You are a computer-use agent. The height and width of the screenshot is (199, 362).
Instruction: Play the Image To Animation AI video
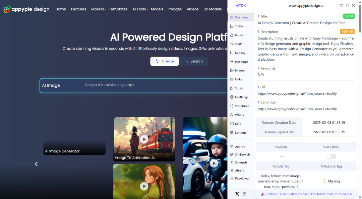144,139
